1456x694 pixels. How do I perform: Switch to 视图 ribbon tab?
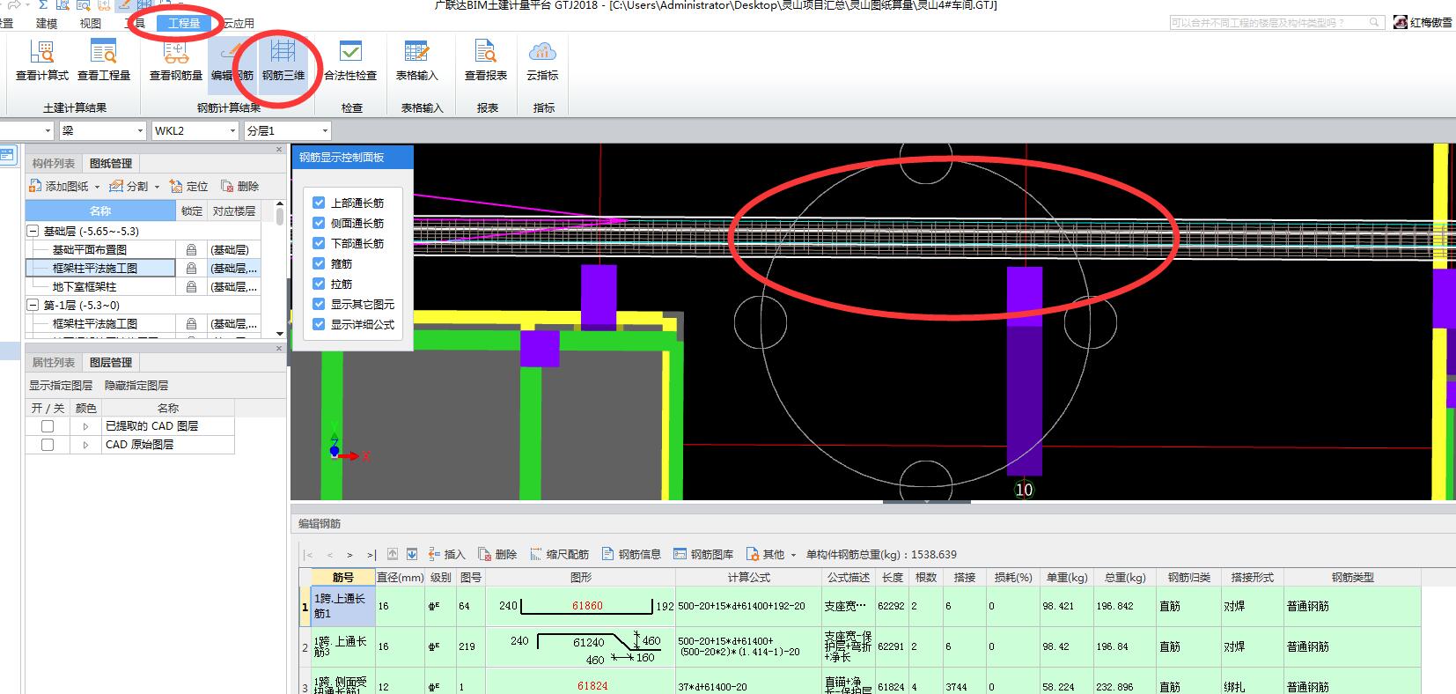[91, 24]
